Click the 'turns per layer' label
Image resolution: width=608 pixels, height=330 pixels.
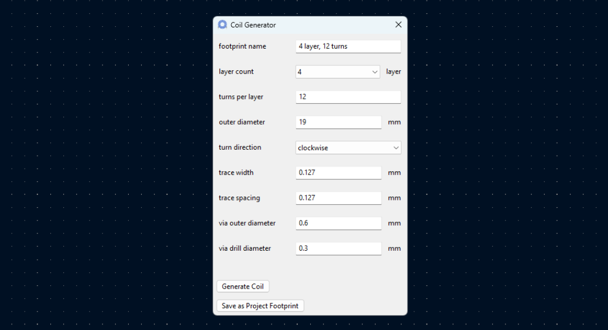pos(241,97)
